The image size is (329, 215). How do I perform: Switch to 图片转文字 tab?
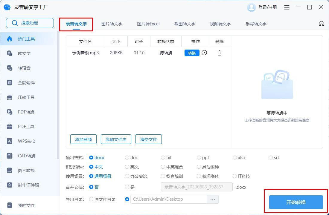pyautogui.click(x=112, y=24)
